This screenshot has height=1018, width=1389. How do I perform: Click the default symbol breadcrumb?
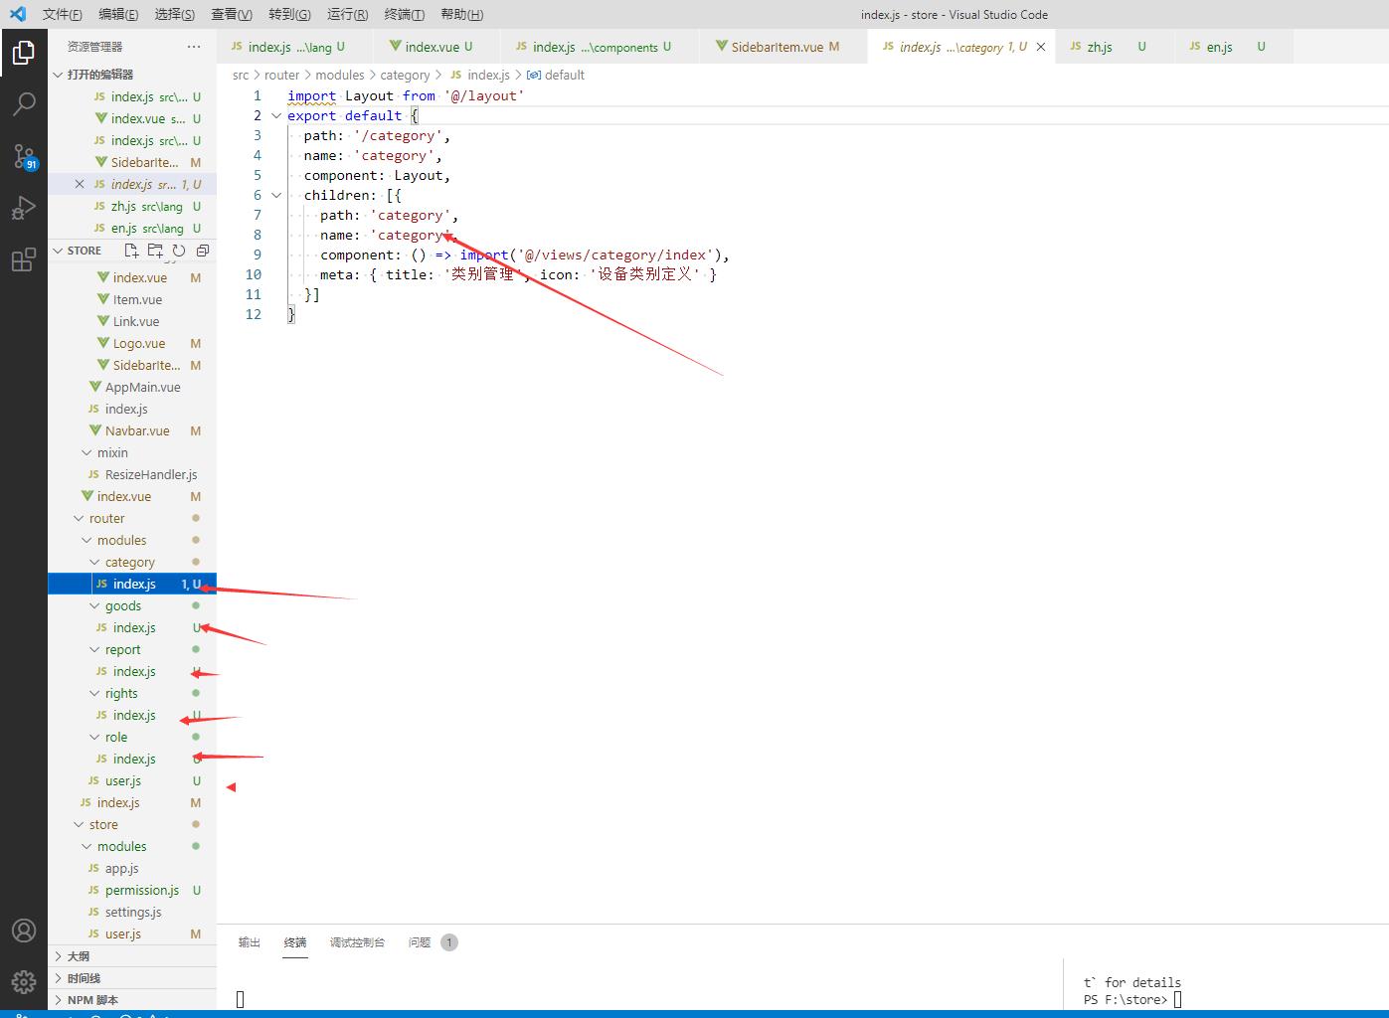(x=556, y=75)
